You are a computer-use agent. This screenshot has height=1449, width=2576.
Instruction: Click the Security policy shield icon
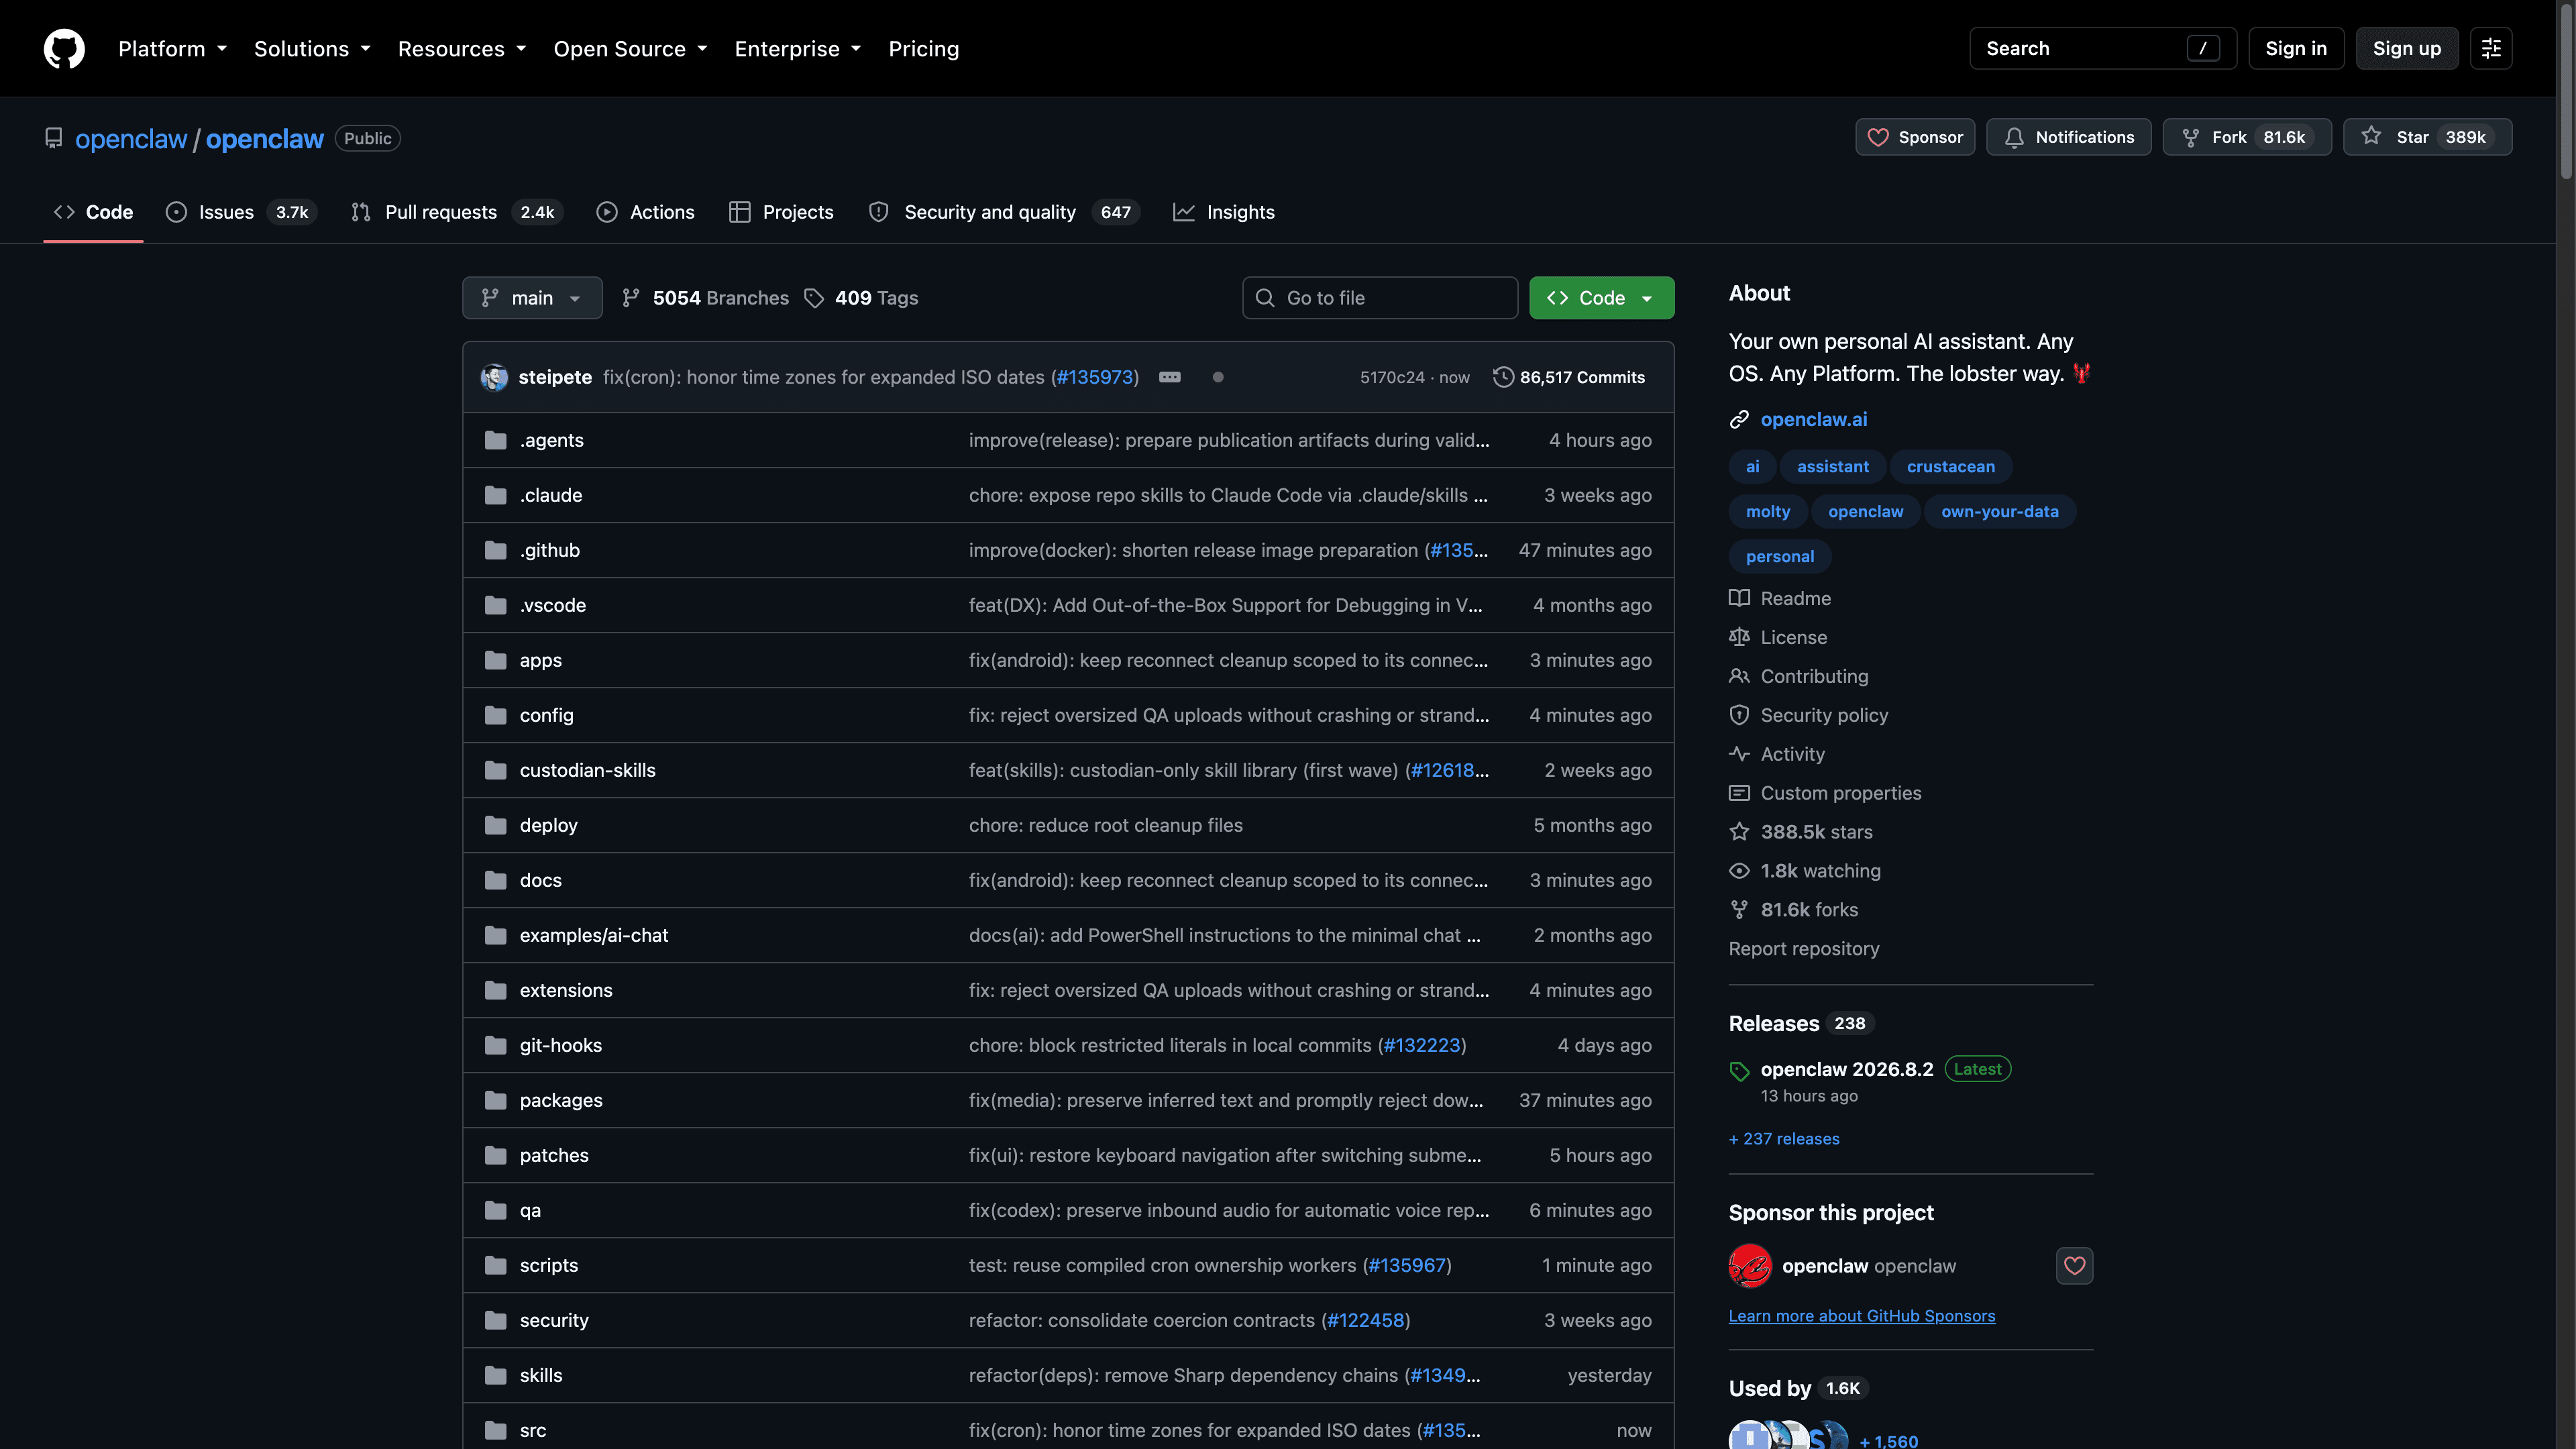1739,715
